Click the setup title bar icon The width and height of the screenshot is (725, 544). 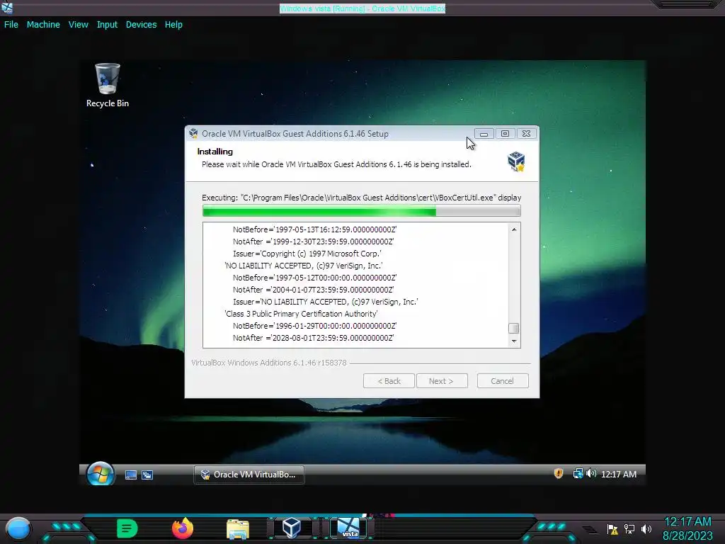pos(193,134)
